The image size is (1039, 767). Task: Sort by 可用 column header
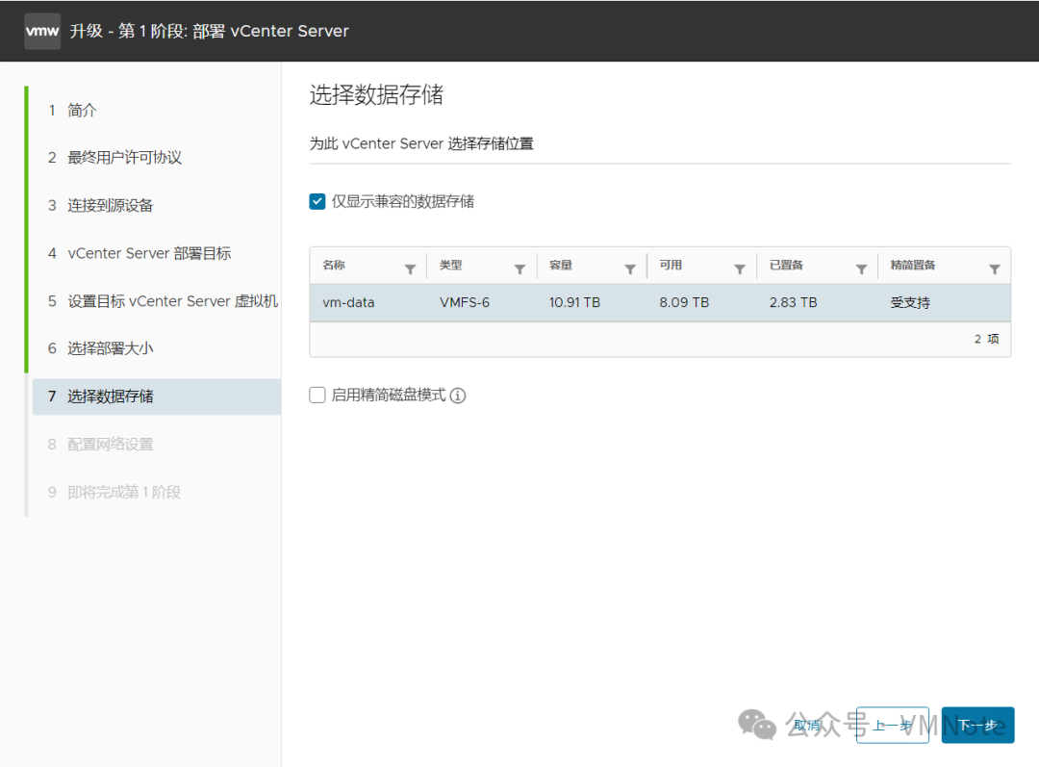coord(671,266)
